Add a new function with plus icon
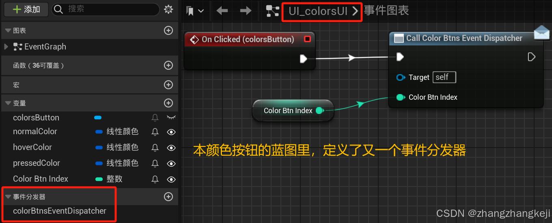552x223 pixels. tap(168, 65)
